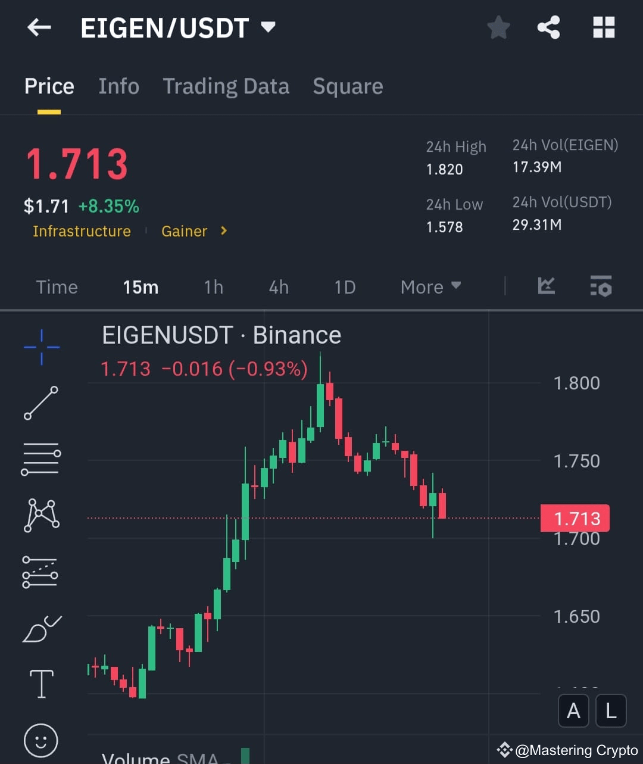The image size is (643, 764).
Task: Select the brush drawing tool
Action: pyautogui.click(x=41, y=629)
